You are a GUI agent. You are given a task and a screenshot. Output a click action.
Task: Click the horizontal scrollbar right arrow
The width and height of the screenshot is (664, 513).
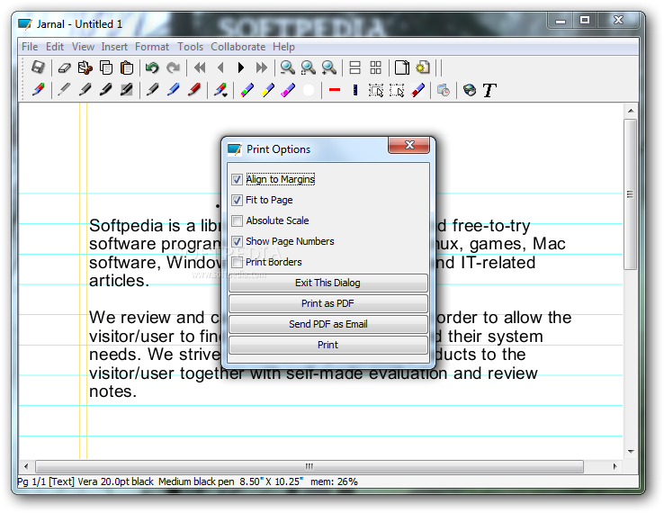[x=615, y=466]
